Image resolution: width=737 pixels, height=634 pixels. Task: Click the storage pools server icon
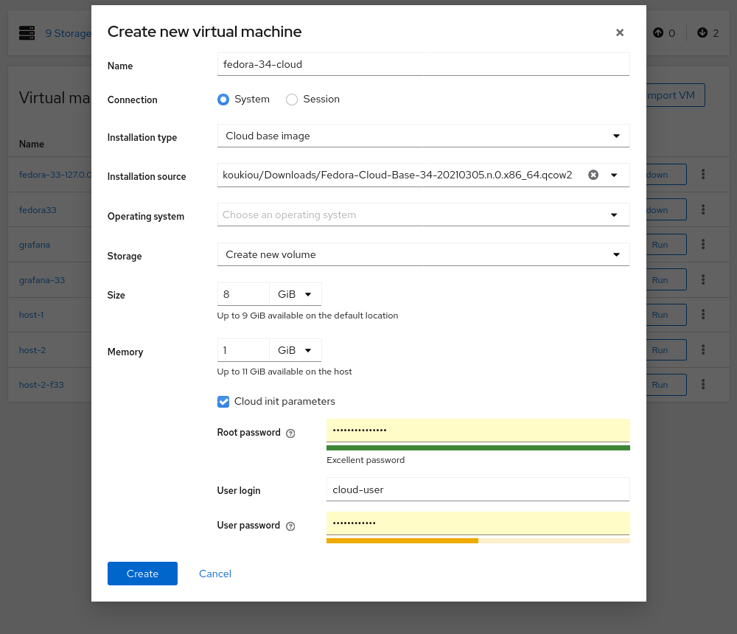27,33
